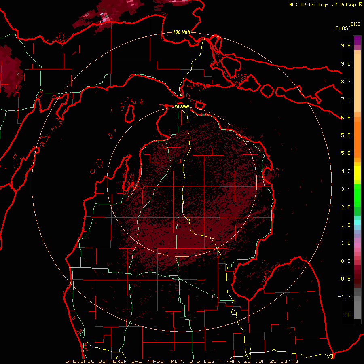Click the 2.6 scale value
The width and height of the screenshot is (364, 364).
coord(346,207)
